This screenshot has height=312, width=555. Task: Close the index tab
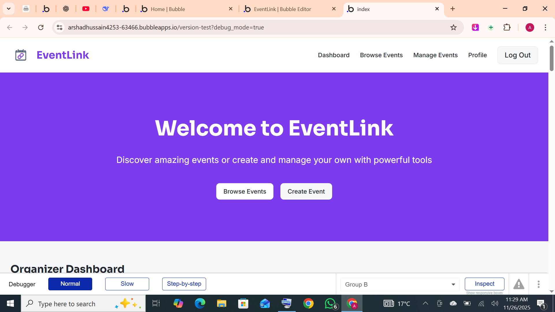[x=437, y=9]
